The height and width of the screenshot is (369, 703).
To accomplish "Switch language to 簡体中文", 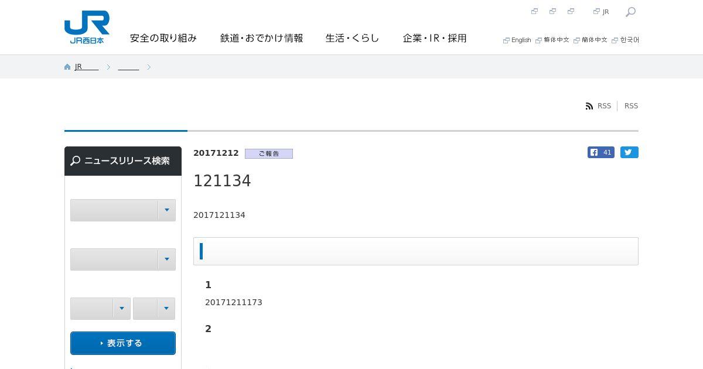I will [591, 40].
